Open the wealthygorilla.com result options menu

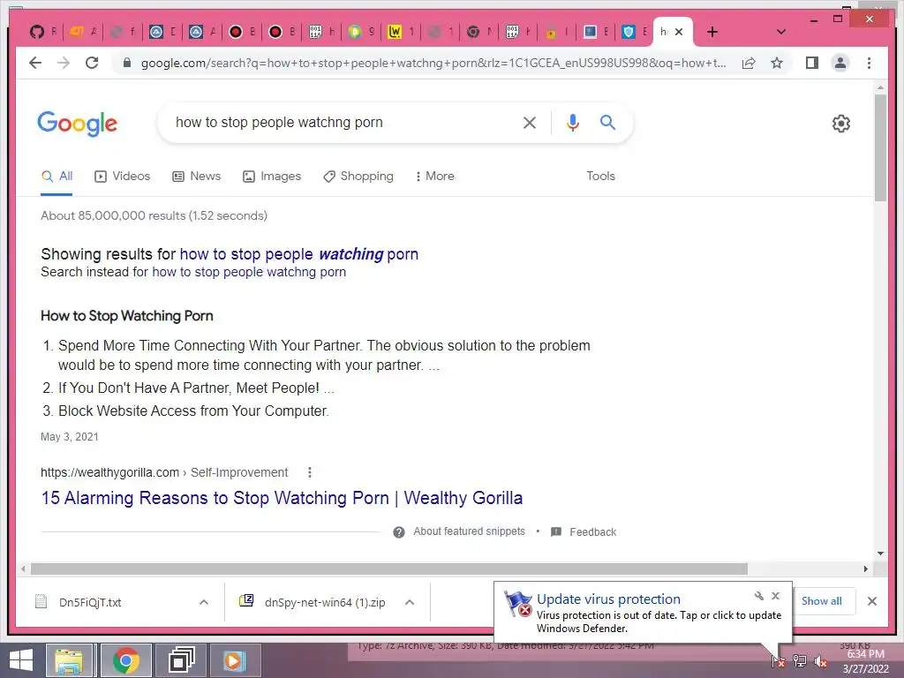click(x=310, y=473)
